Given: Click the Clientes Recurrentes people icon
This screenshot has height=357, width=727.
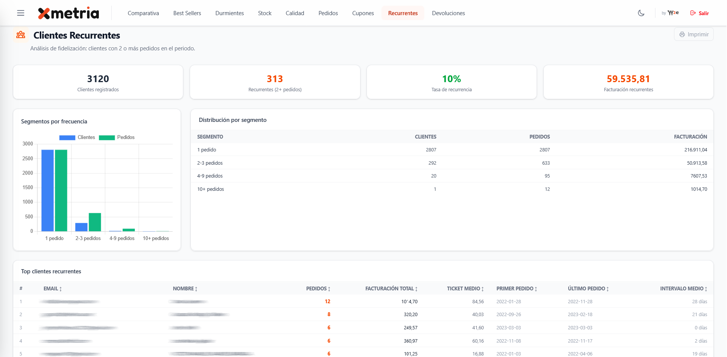Looking at the screenshot, I should click(x=21, y=35).
